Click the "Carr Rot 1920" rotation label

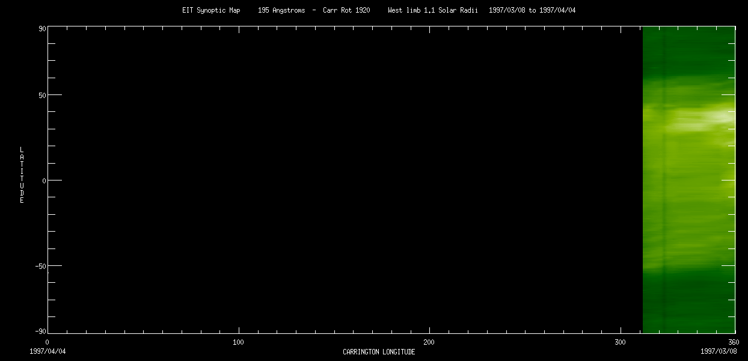click(346, 10)
